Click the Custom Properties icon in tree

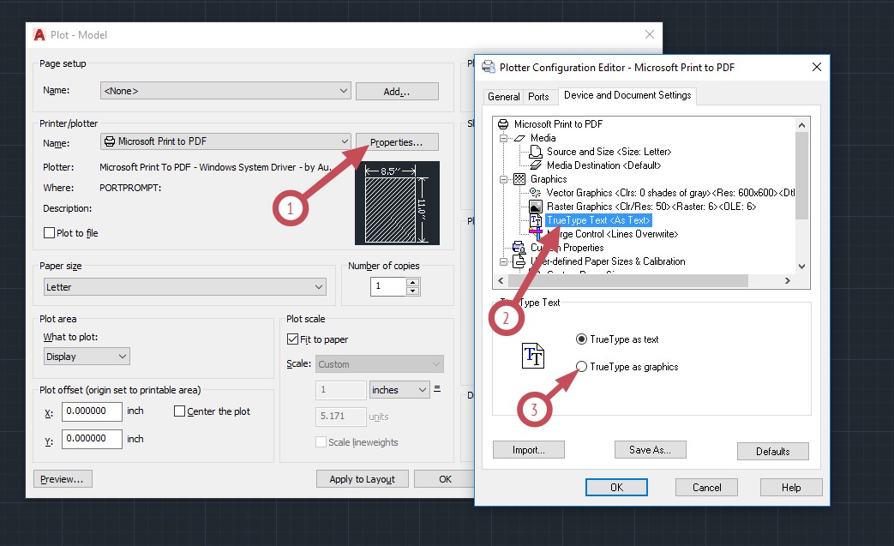point(519,248)
